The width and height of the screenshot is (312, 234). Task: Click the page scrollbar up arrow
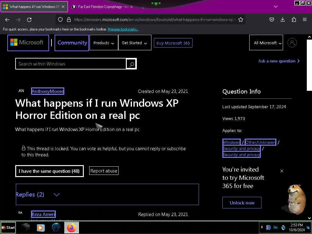click(309, 37)
